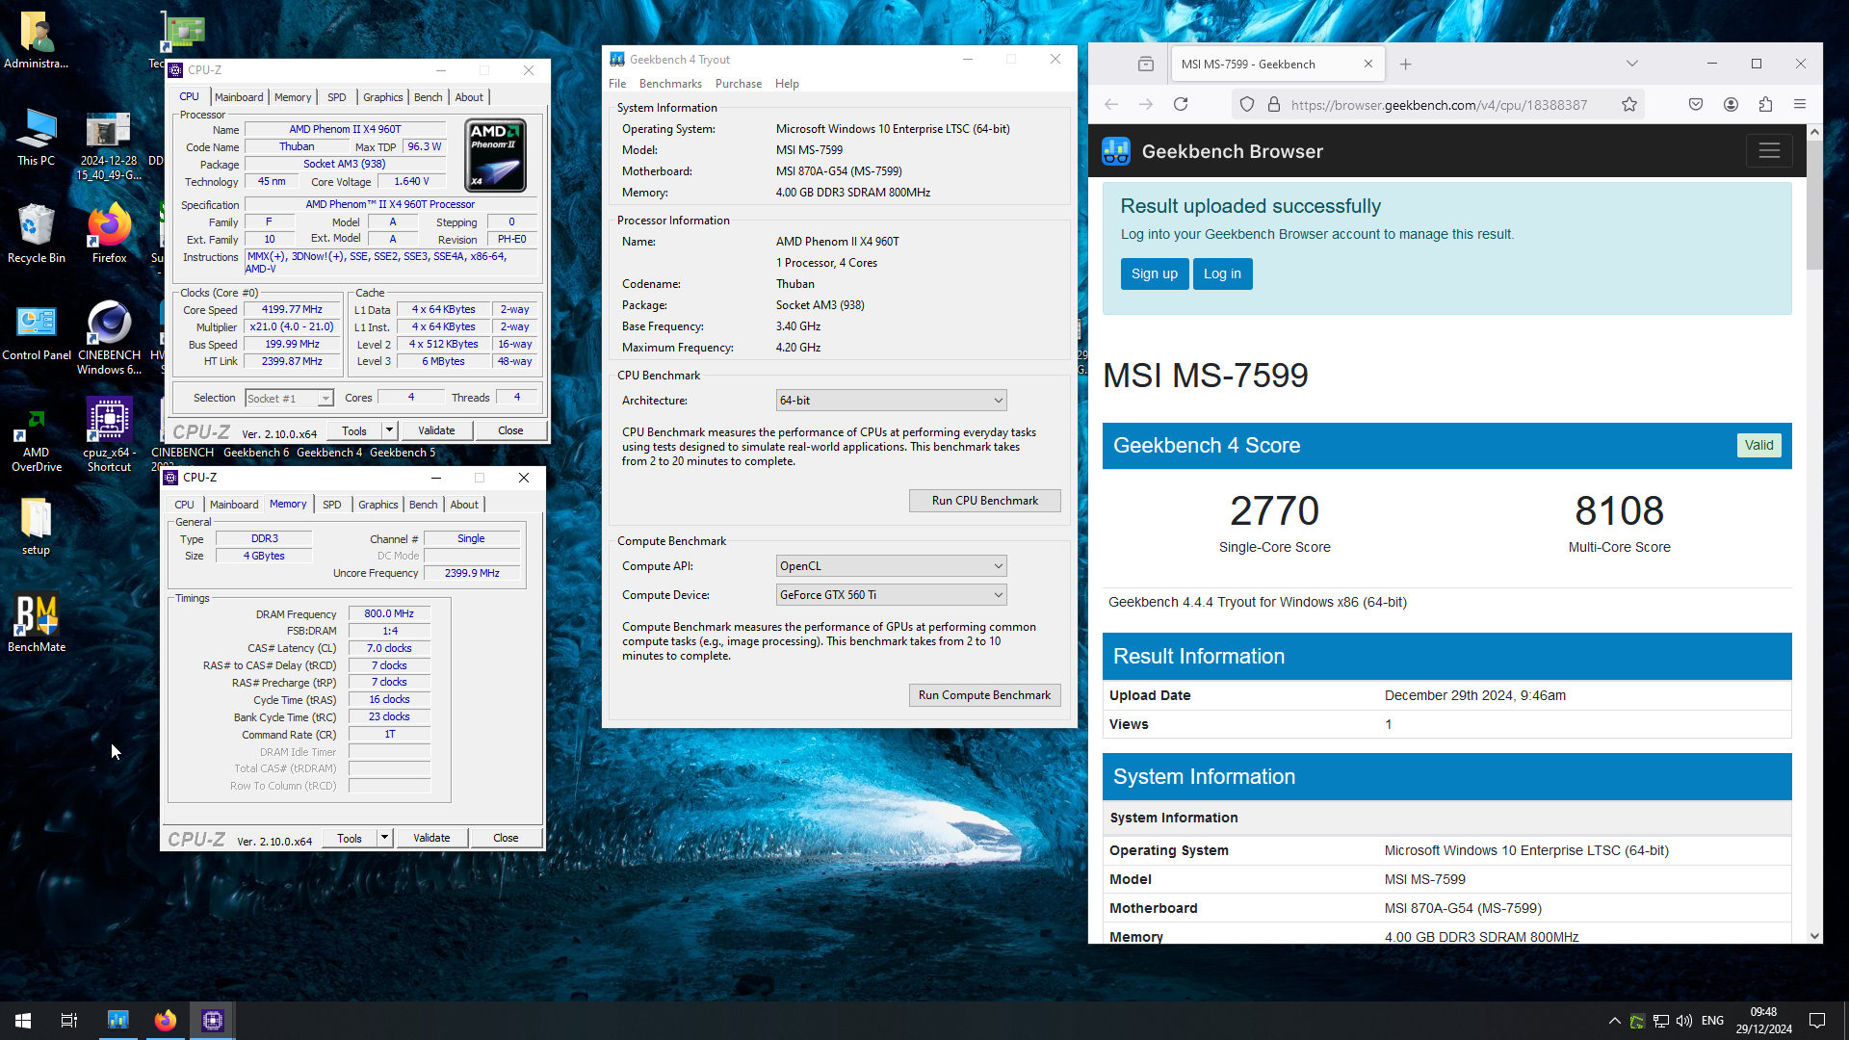Expand the Architecture 64-bit dropdown

pos(892,401)
